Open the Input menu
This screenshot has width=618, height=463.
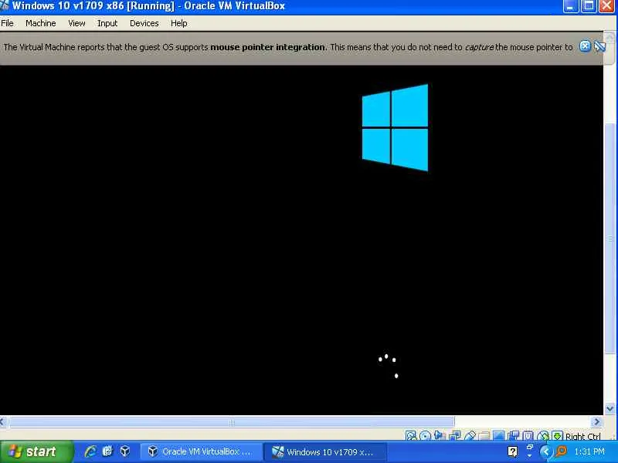click(x=107, y=23)
